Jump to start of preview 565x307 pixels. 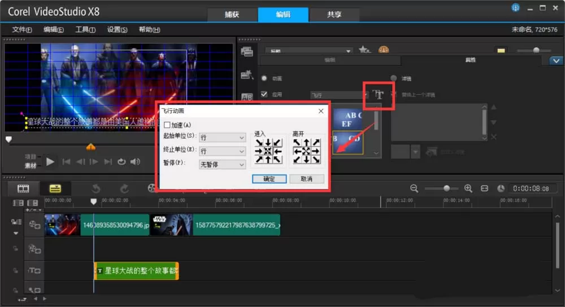tap(66, 162)
